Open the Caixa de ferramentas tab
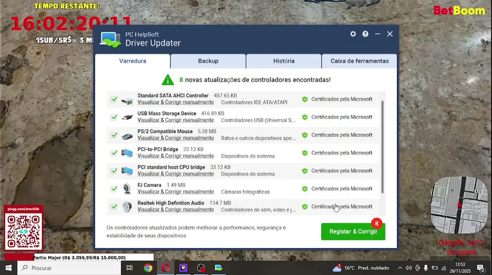 (x=359, y=61)
